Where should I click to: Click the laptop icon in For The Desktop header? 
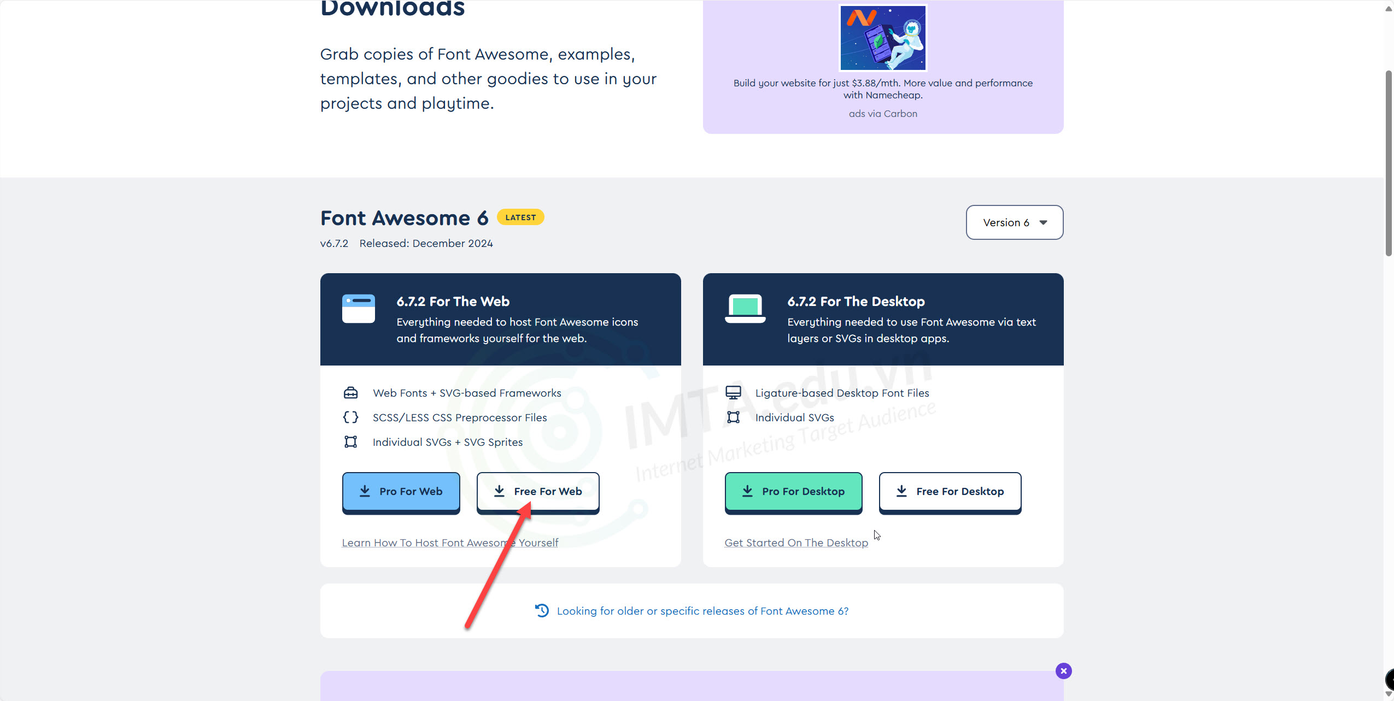click(x=745, y=309)
